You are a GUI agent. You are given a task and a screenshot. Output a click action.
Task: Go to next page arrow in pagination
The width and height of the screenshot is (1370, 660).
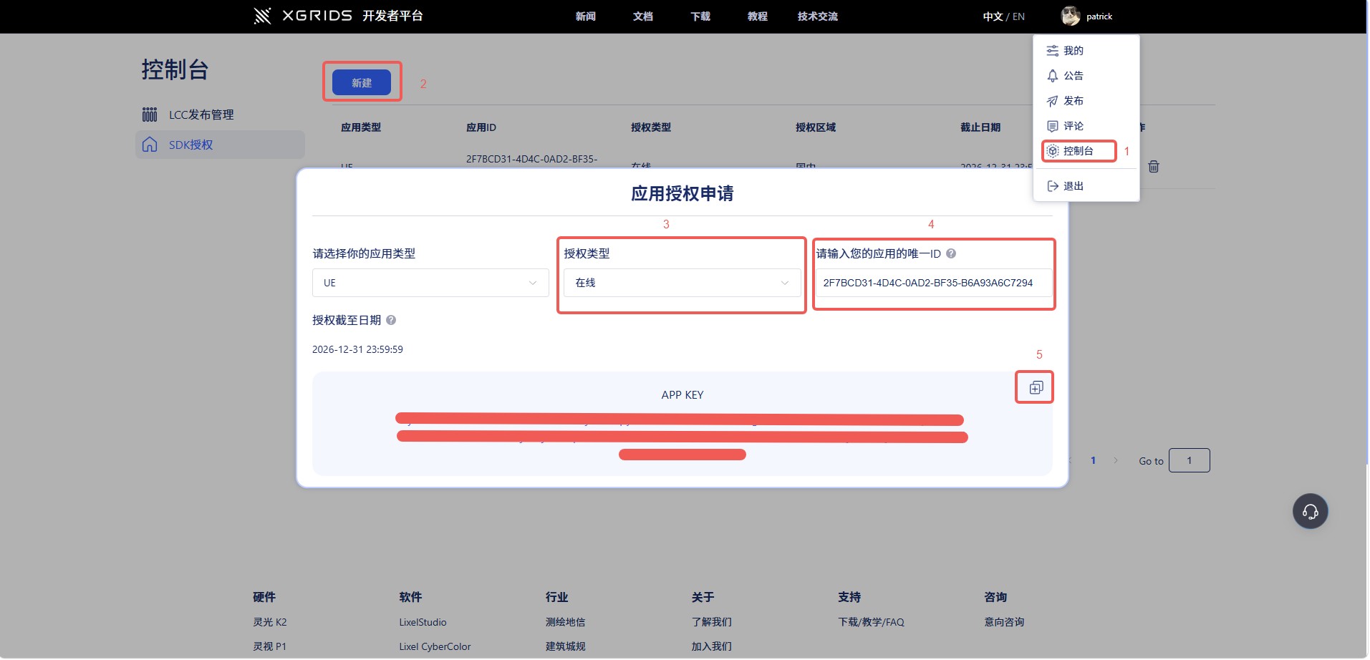tap(1115, 460)
